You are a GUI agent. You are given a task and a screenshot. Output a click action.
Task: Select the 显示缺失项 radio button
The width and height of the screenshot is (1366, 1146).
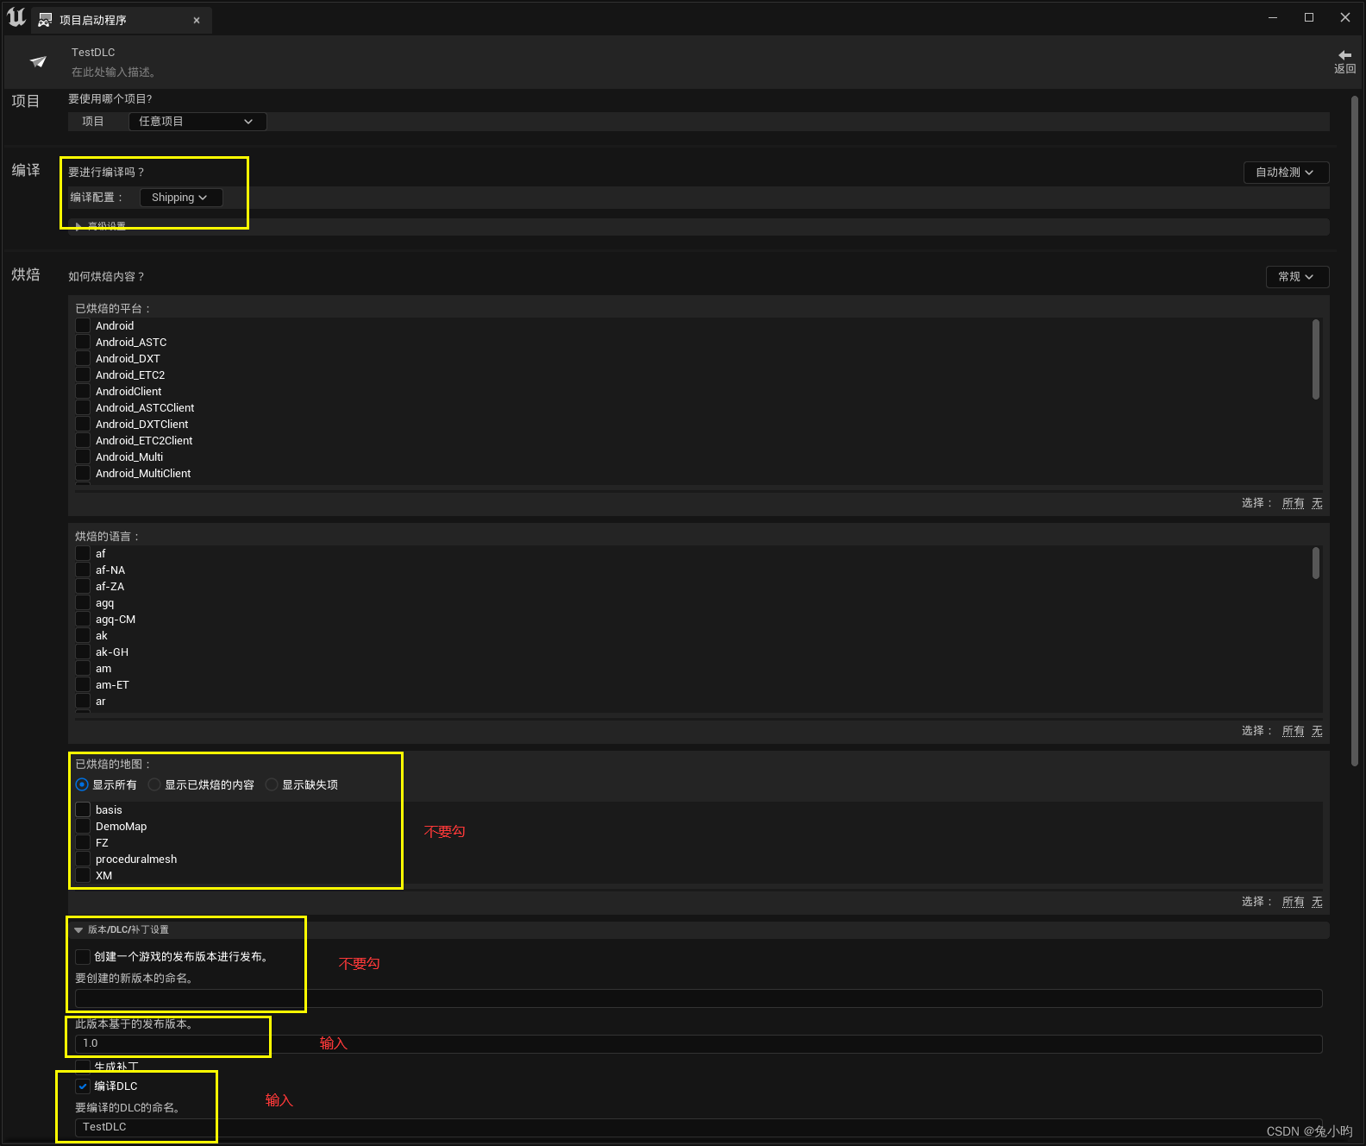click(272, 784)
